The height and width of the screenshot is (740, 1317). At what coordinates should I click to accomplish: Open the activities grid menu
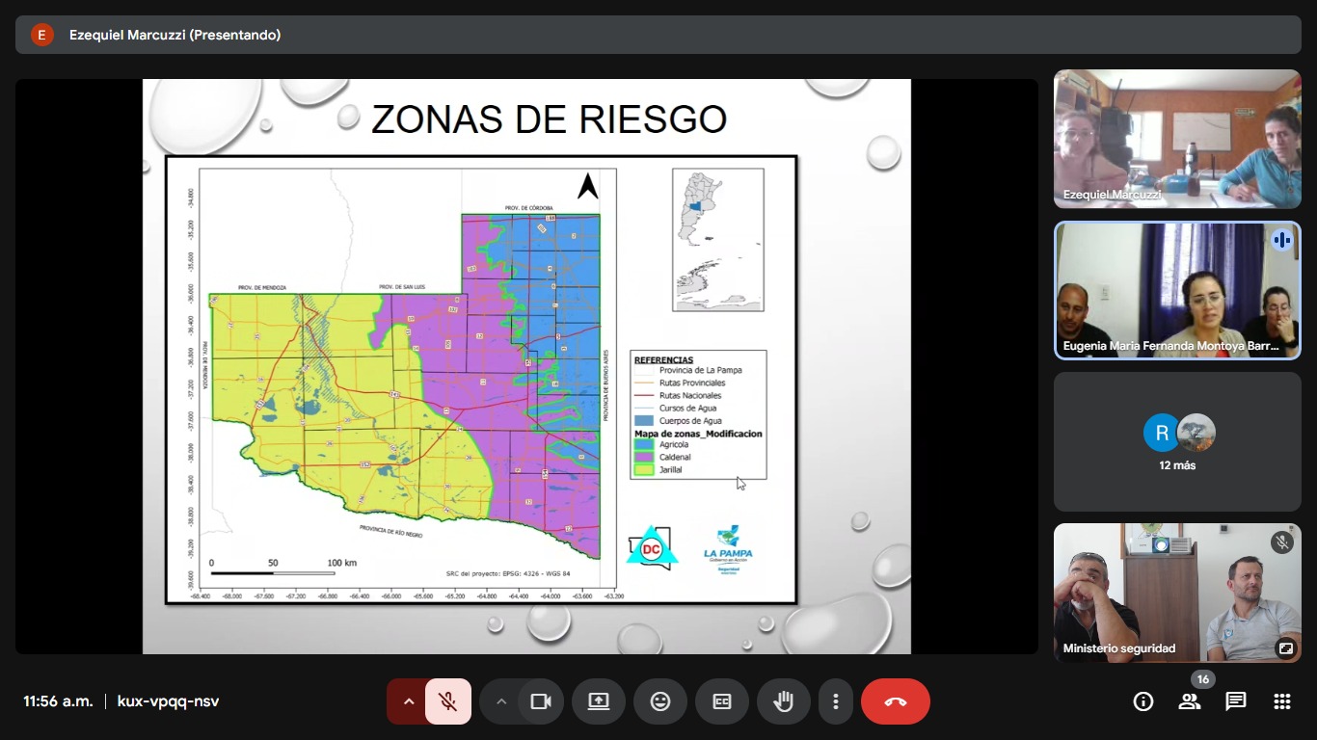pos(1282,701)
